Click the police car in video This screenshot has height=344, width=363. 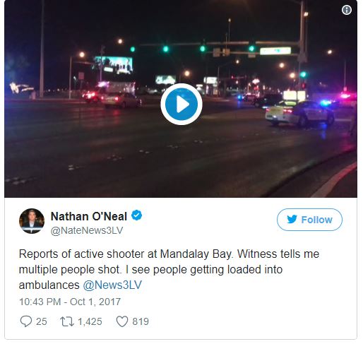[x=299, y=114]
